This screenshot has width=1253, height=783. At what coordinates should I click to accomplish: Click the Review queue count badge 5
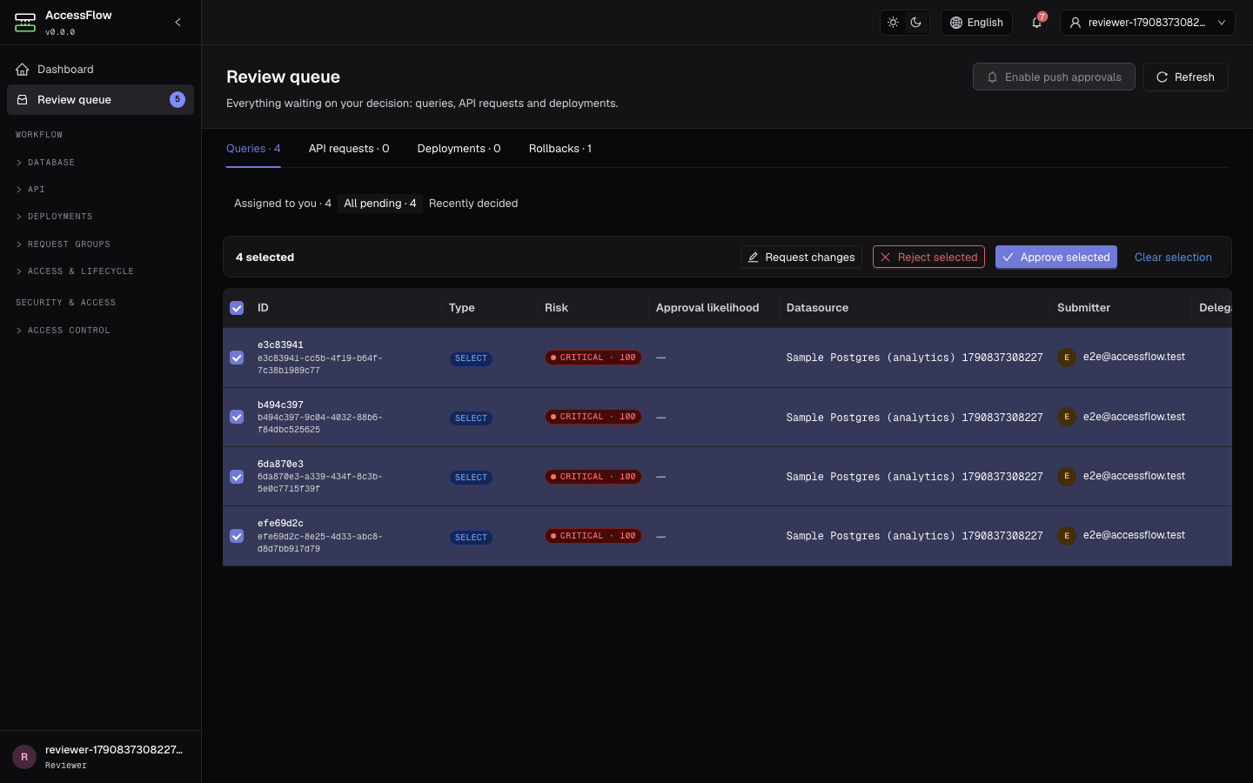point(178,99)
